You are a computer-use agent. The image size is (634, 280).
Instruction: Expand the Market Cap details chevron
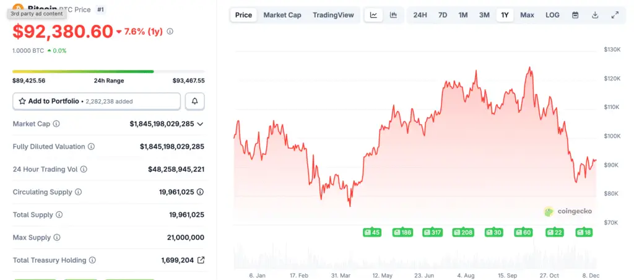coord(200,124)
